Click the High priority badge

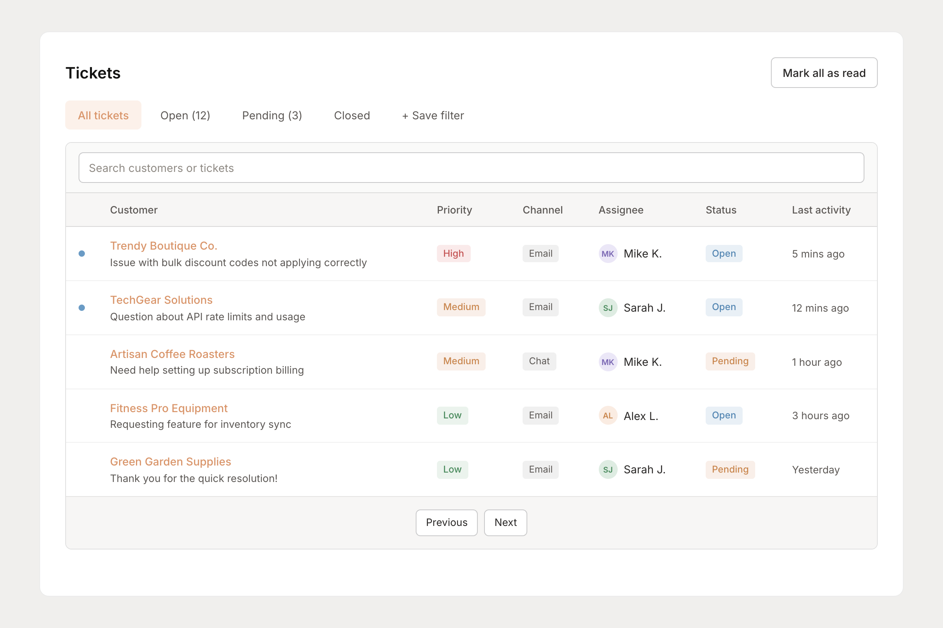[453, 253]
